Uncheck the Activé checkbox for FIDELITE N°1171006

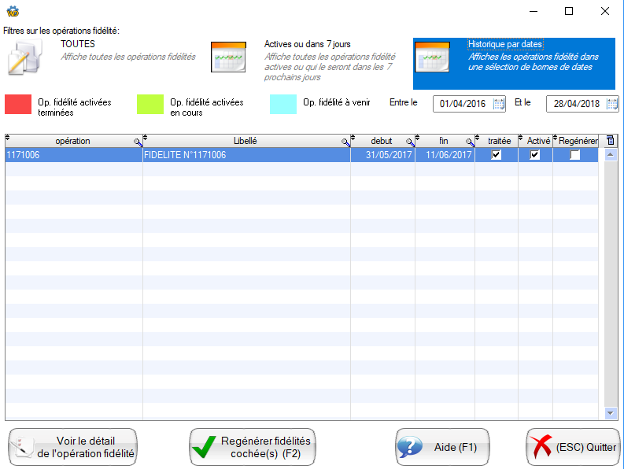tap(535, 155)
